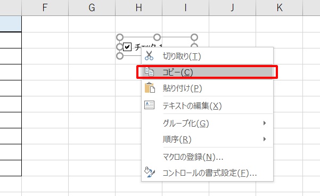The image size is (320, 196).
Task: Select column J header
Action: (x=232, y=8)
